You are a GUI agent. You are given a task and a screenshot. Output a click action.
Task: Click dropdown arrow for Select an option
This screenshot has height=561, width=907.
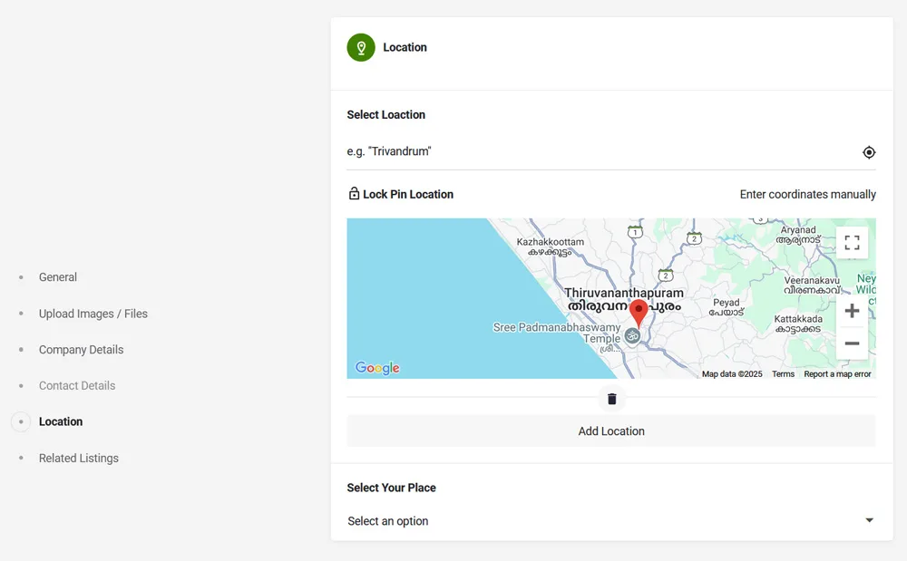point(869,520)
